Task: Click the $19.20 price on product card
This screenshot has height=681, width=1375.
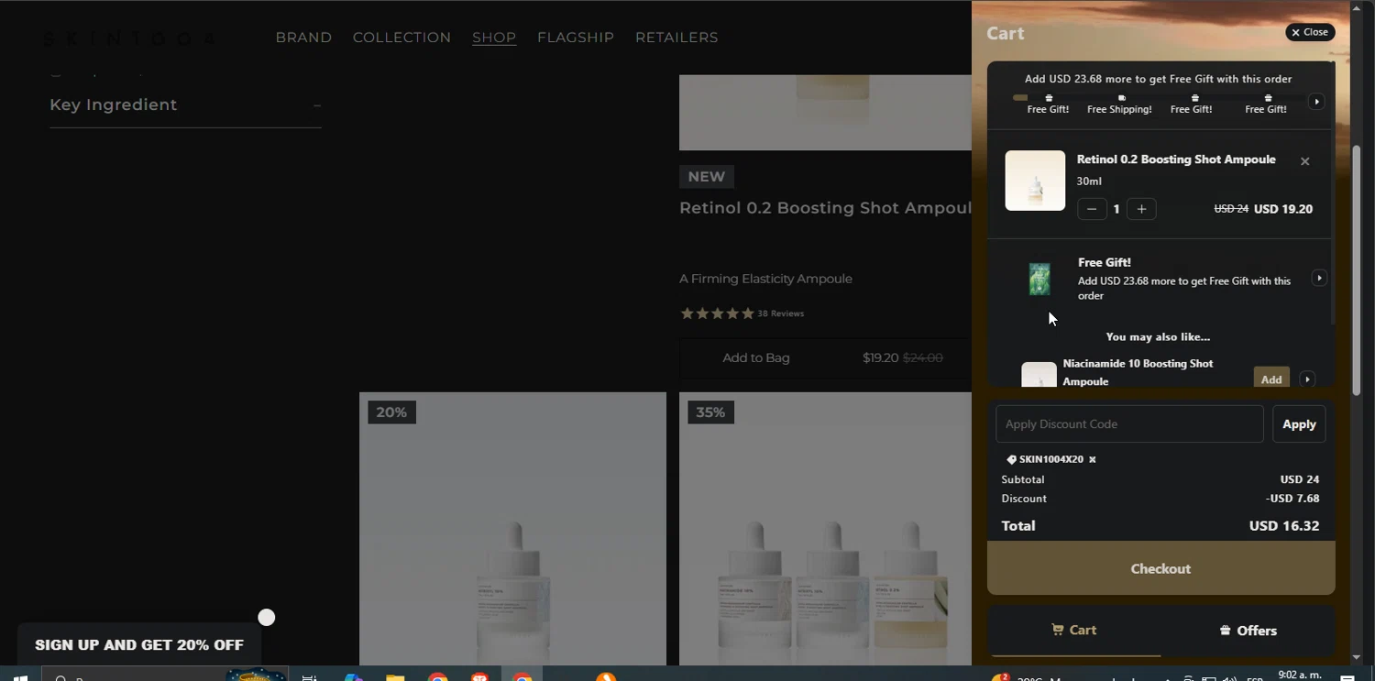Action: tap(880, 357)
